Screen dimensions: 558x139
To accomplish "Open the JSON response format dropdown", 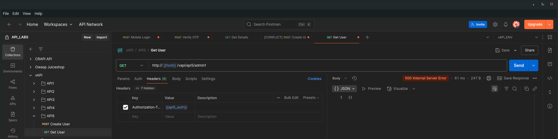I will [x=344, y=89].
